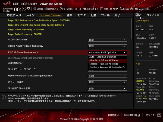Click the search question mark icon
Image resolution: width=163 pixels, height=122 pixels.
pyautogui.click(x=102, y=9)
